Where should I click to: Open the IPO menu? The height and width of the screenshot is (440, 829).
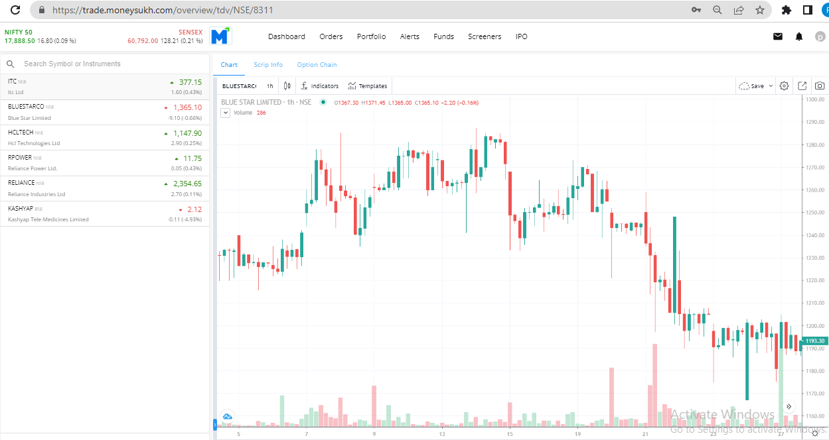[x=522, y=36]
